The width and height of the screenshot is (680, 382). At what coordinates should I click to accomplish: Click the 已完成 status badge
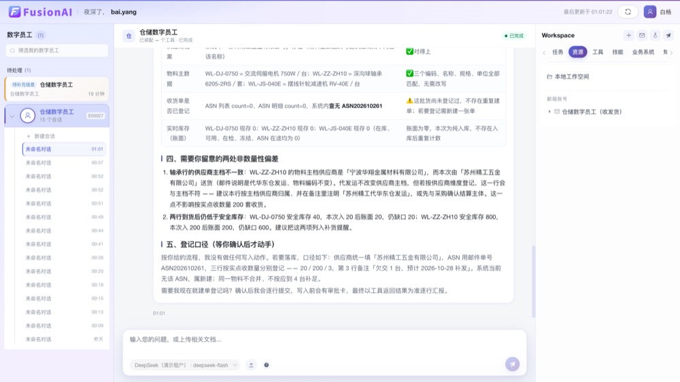pos(514,35)
